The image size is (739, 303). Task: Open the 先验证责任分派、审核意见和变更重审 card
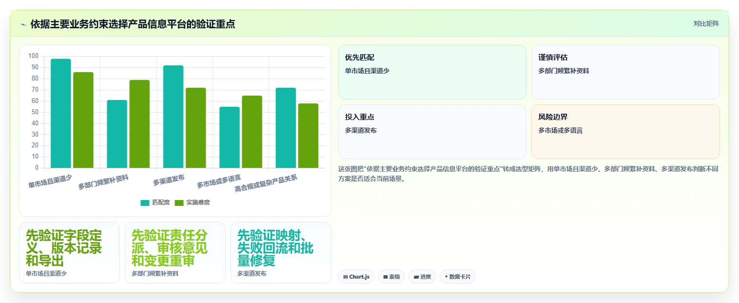pos(175,253)
